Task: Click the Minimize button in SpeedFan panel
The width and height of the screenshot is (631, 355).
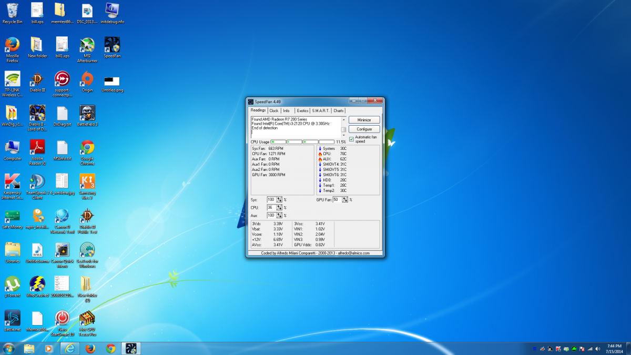Action: pos(364,120)
